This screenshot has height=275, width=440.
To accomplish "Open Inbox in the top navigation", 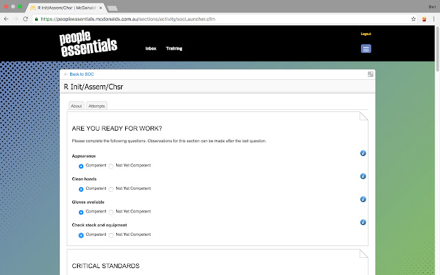I will pyautogui.click(x=151, y=49).
